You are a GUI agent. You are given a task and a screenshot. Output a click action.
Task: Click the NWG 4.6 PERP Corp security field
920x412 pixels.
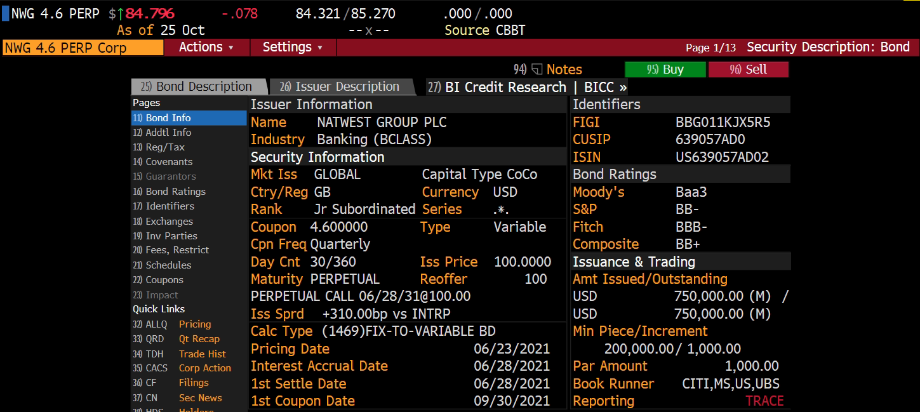click(x=83, y=48)
